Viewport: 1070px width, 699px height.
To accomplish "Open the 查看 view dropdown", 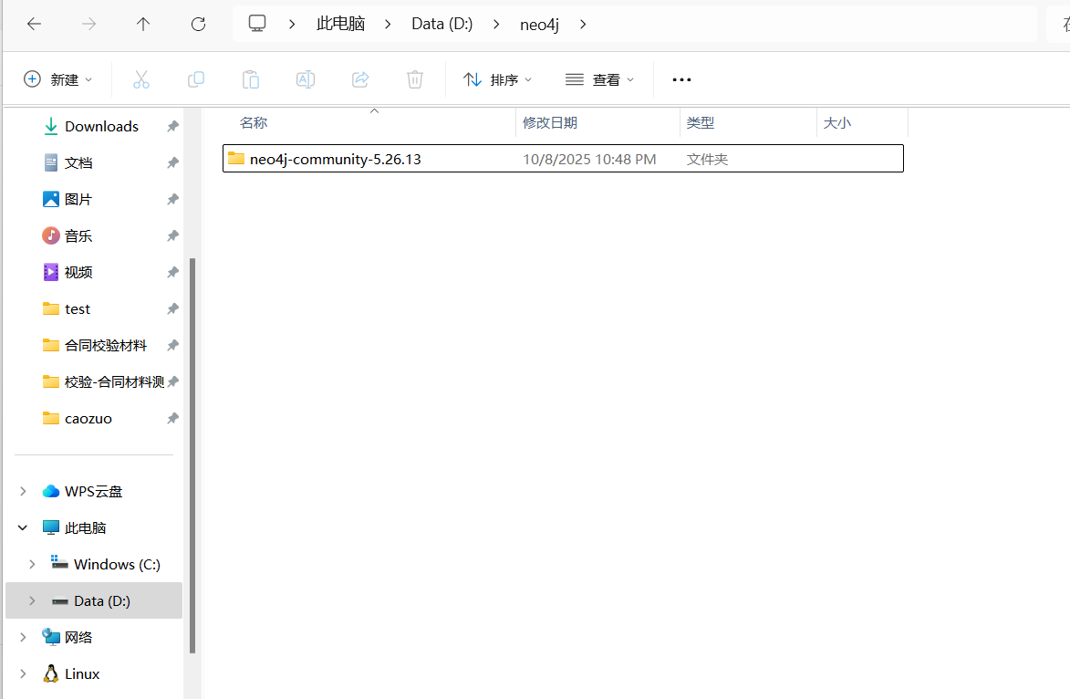I will coord(600,79).
